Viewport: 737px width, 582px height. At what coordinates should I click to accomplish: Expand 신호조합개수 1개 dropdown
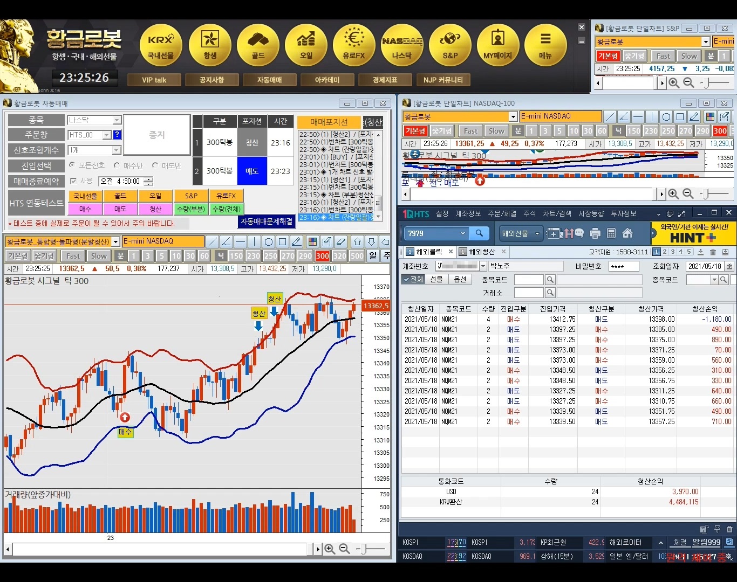(x=117, y=150)
